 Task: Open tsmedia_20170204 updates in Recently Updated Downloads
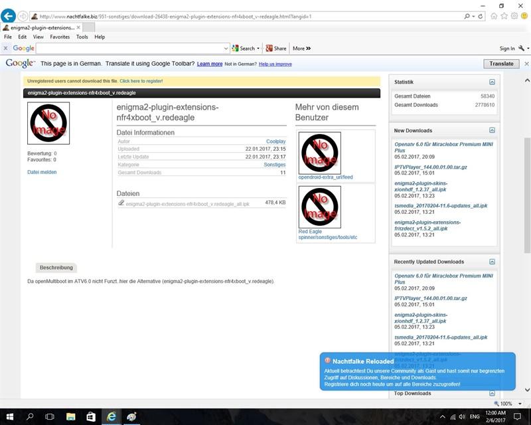pos(441,337)
